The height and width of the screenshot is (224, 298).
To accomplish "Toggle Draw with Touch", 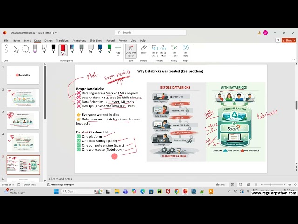I will click(x=131, y=51).
